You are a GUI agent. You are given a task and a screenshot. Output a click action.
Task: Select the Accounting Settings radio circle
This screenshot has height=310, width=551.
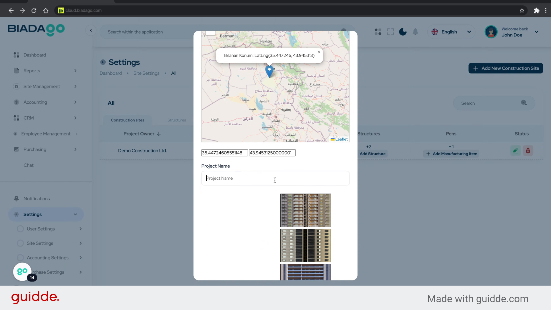point(20,257)
